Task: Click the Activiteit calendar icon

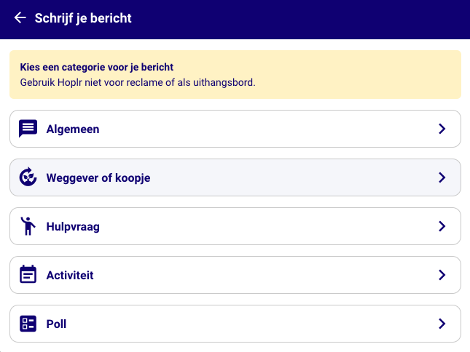Action: point(28,275)
